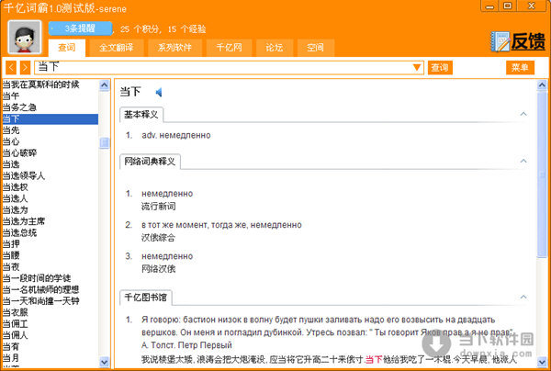Open the 菜单 menu button
The image size is (551, 371).
point(520,67)
